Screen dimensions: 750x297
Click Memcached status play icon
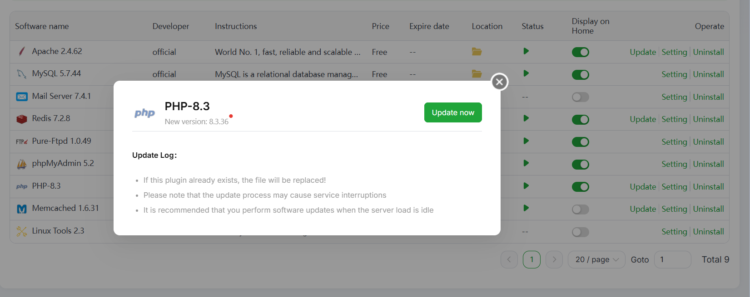[x=526, y=208]
